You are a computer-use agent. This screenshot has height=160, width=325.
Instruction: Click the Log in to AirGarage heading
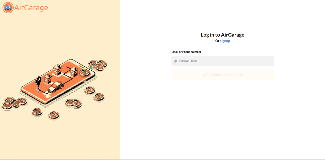pyautogui.click(x=223, y=35)
